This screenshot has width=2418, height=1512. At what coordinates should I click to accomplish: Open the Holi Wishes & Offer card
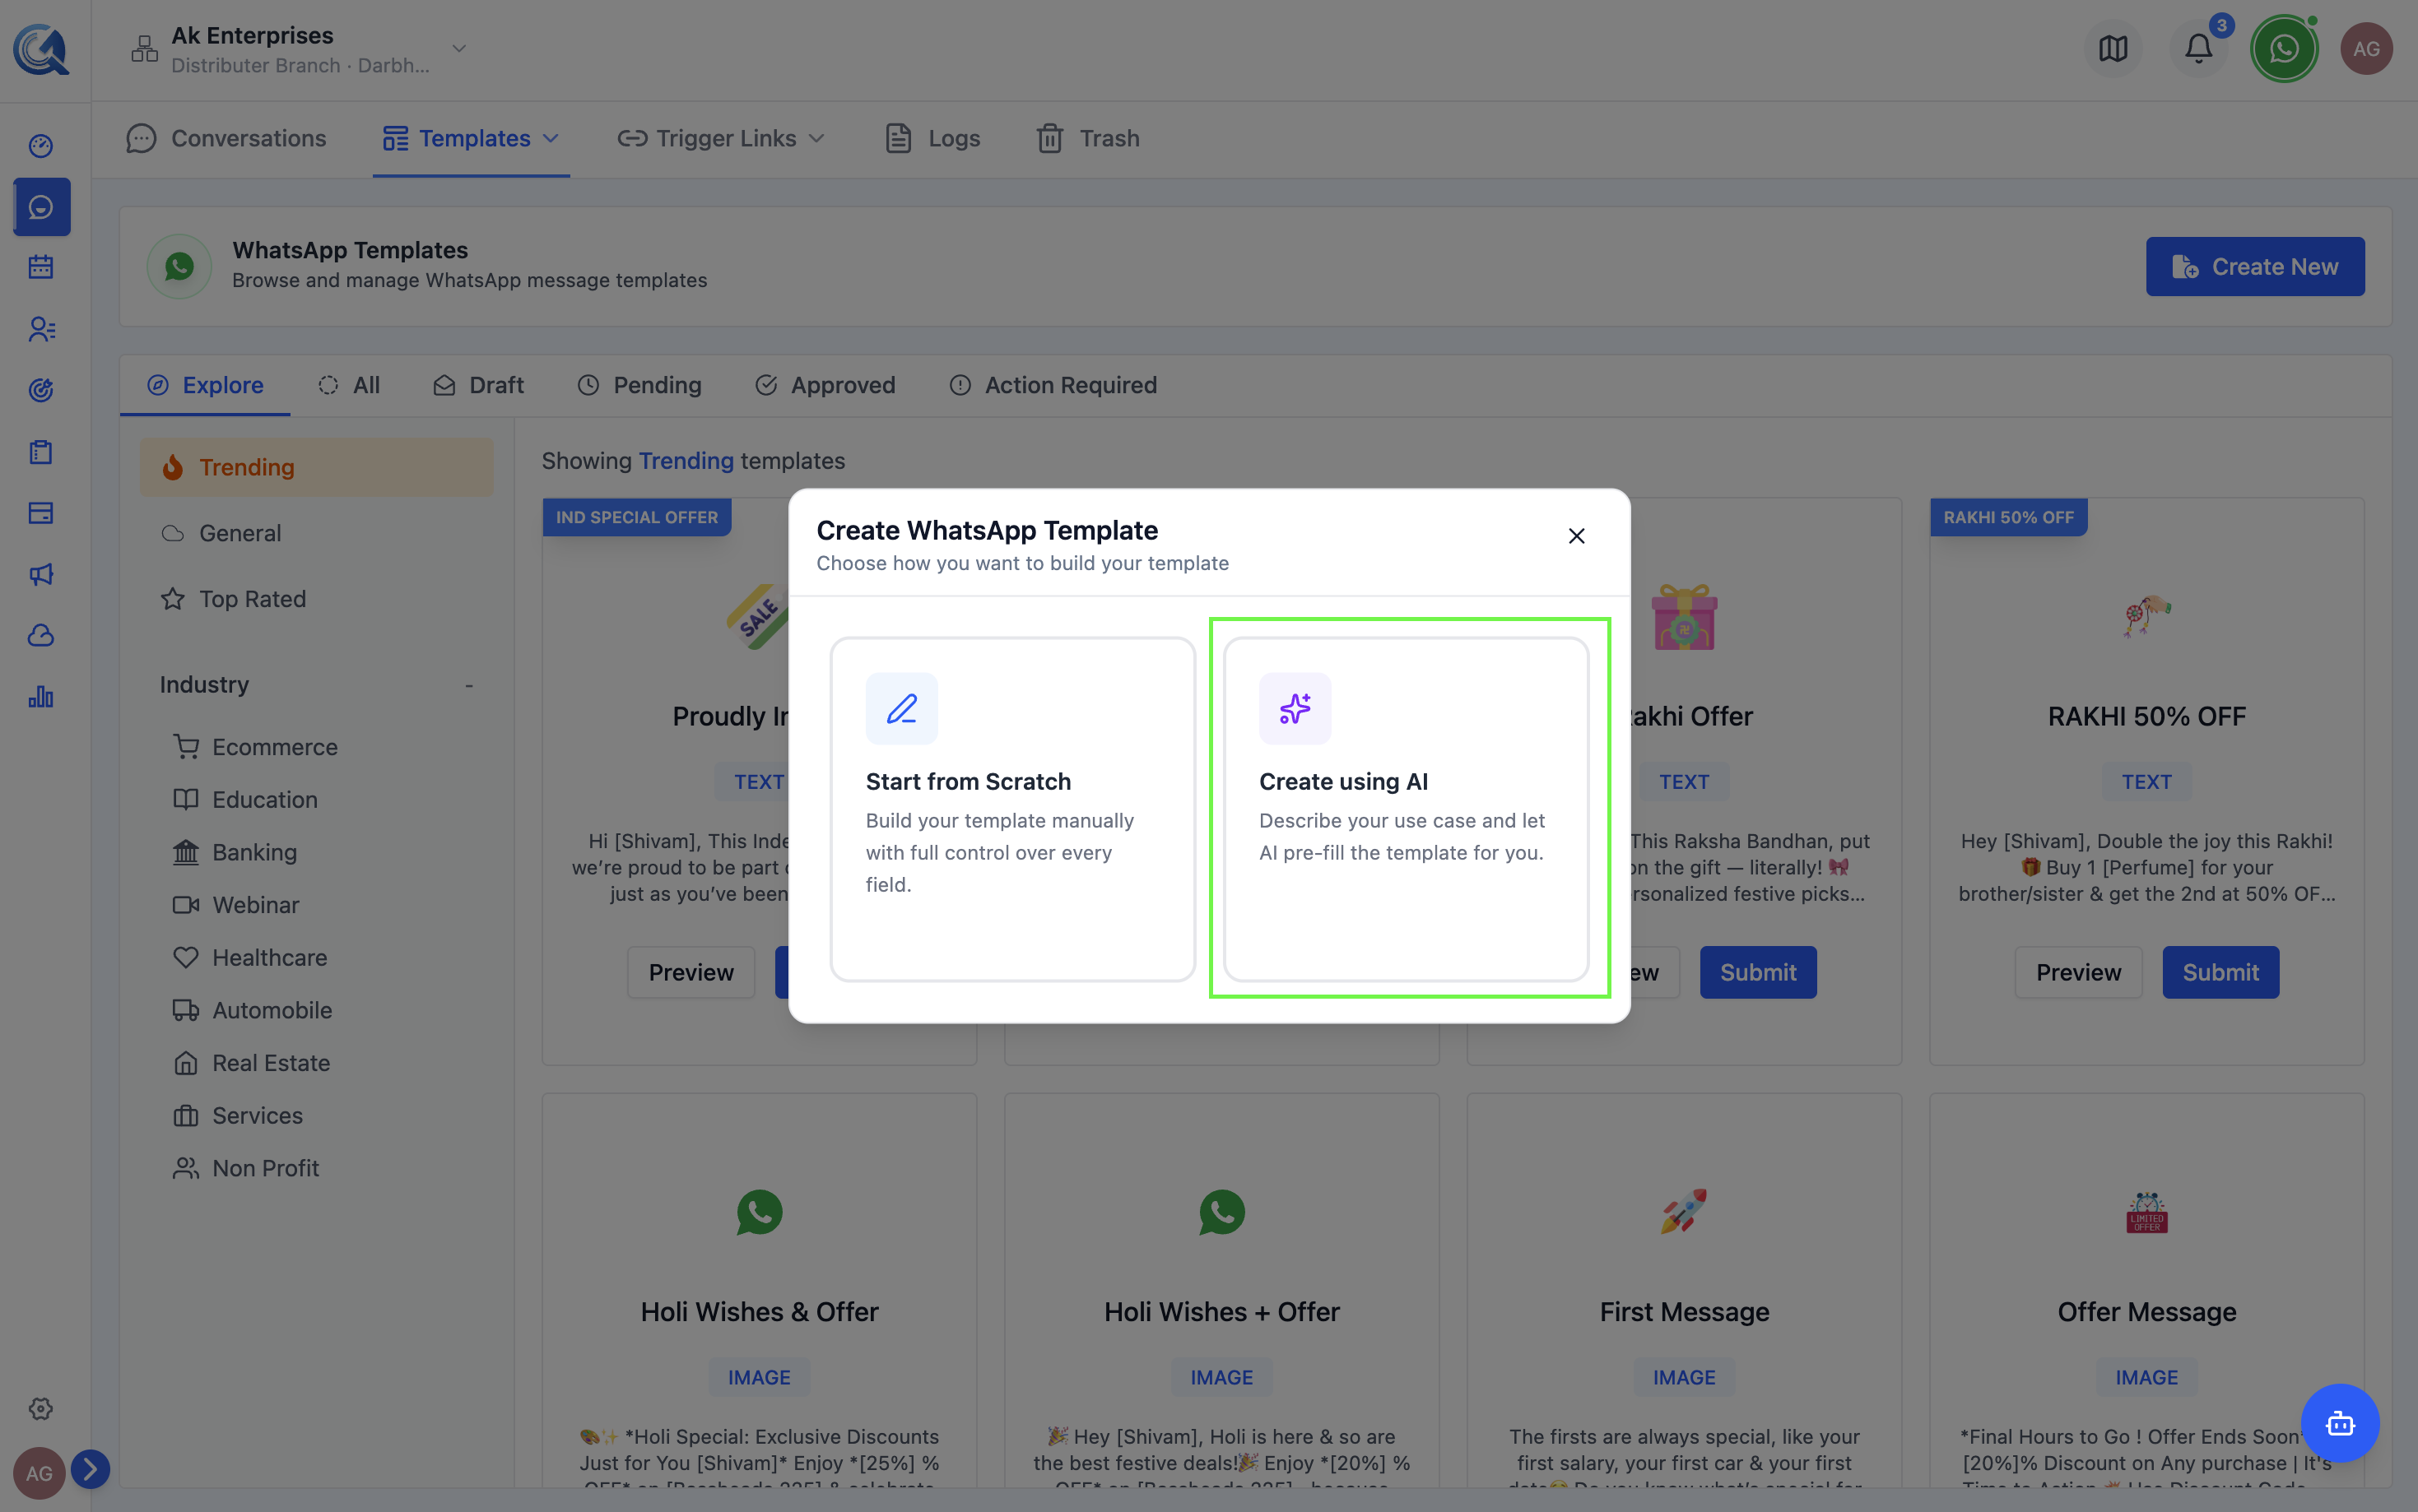[x=760, y=1290]
